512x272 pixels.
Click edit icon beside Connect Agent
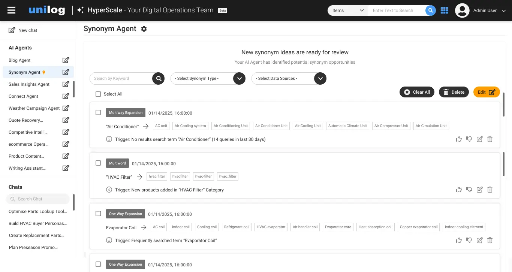[x=66, y=96]
